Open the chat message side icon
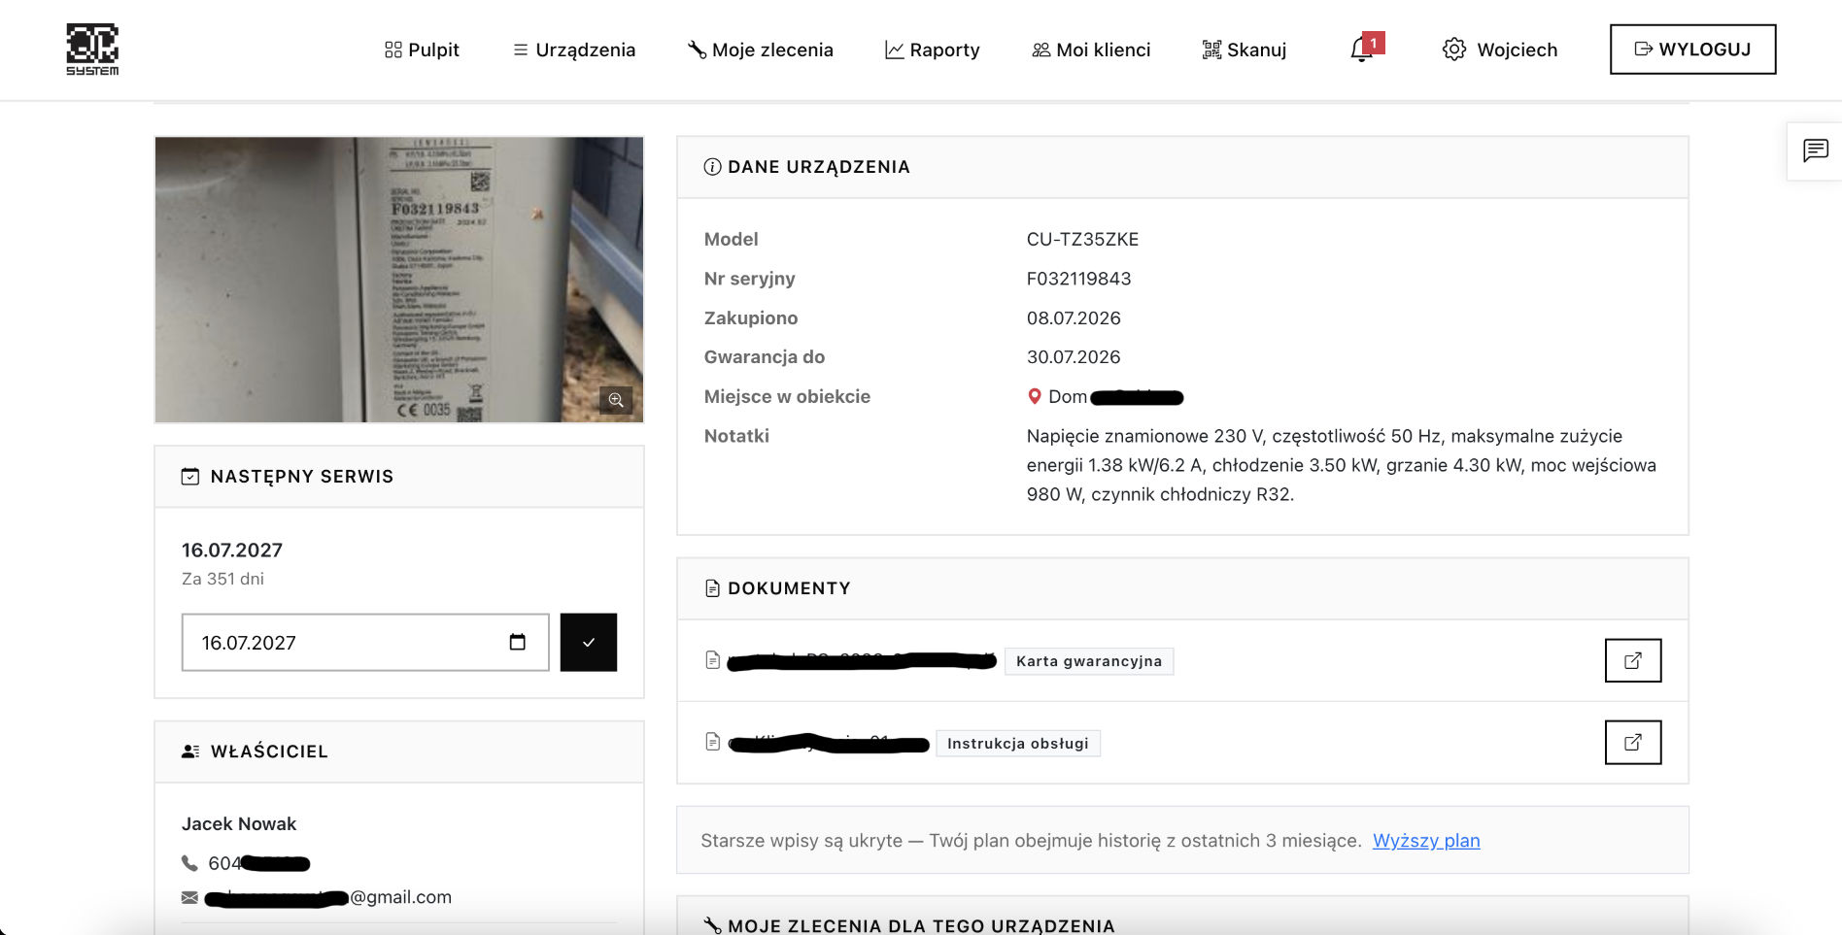The width and height of the screenshot is (1842, 935). pos(1815,150)
